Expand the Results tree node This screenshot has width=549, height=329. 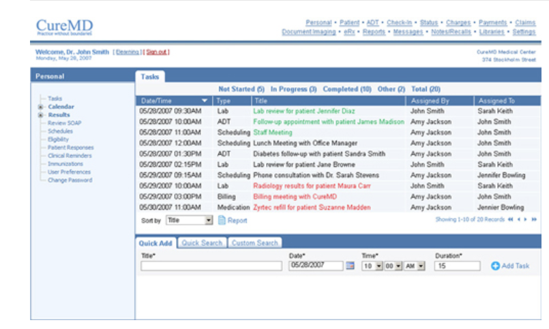(41, 115)
